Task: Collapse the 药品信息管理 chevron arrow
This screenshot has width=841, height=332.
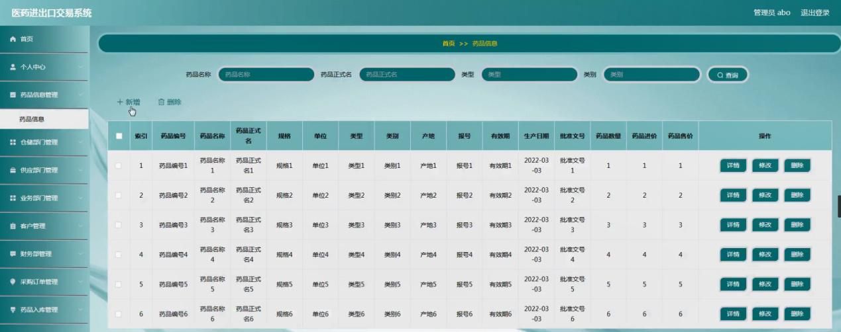Action: click(80, 95)
